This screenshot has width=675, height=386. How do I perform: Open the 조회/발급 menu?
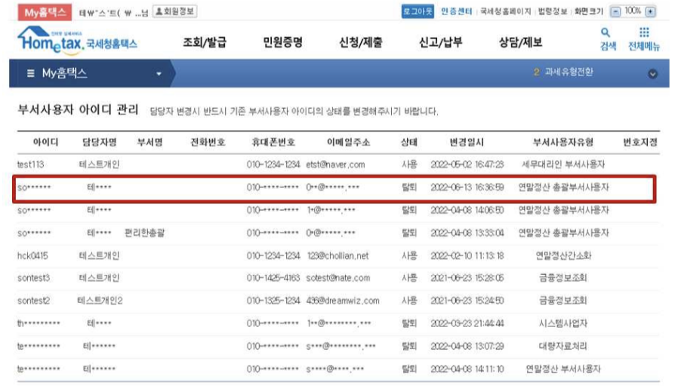pos(205,42)
